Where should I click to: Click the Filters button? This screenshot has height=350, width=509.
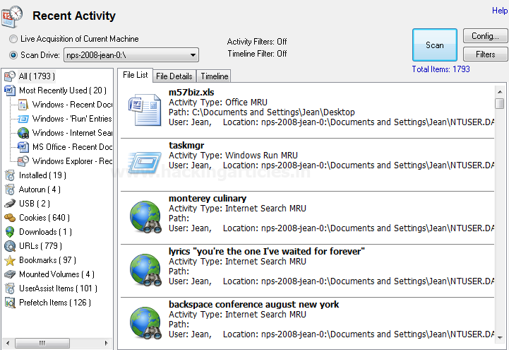485,54
